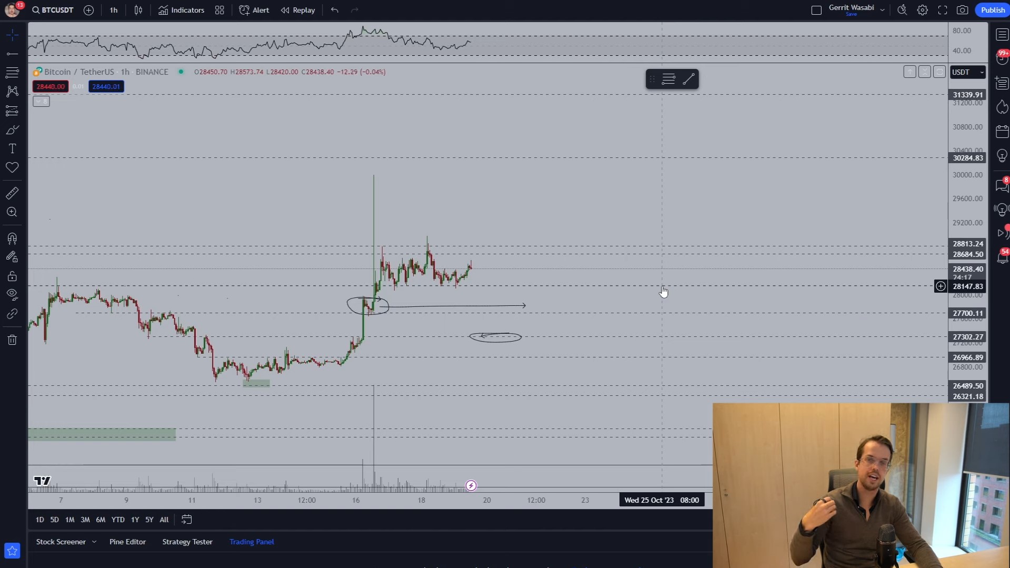The width and height of the screenshot is (1010, 568).
Task: Change the 1h timeframe interval
Action: pyautogui.click(x=114, y=10)
